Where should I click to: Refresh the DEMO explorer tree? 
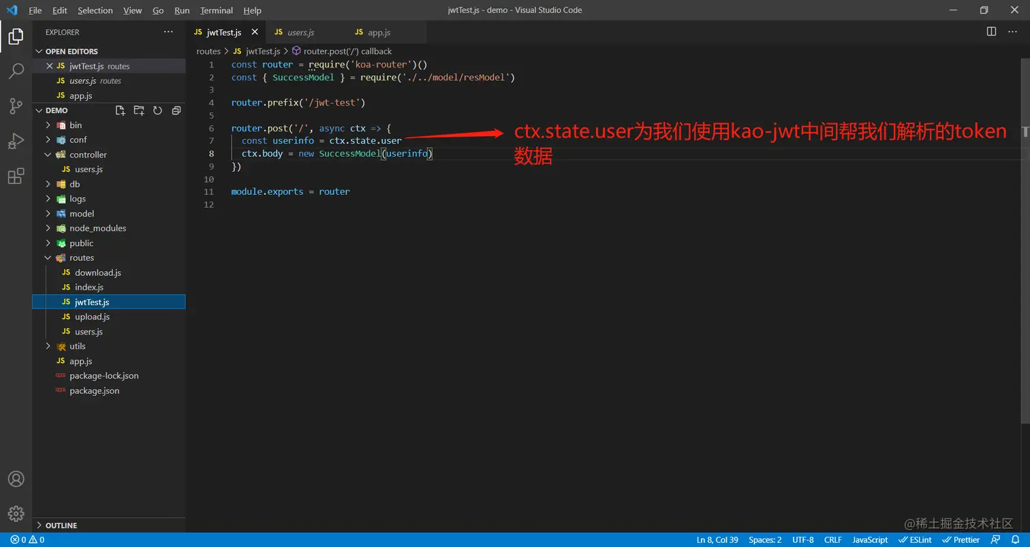tap(157, 110)
